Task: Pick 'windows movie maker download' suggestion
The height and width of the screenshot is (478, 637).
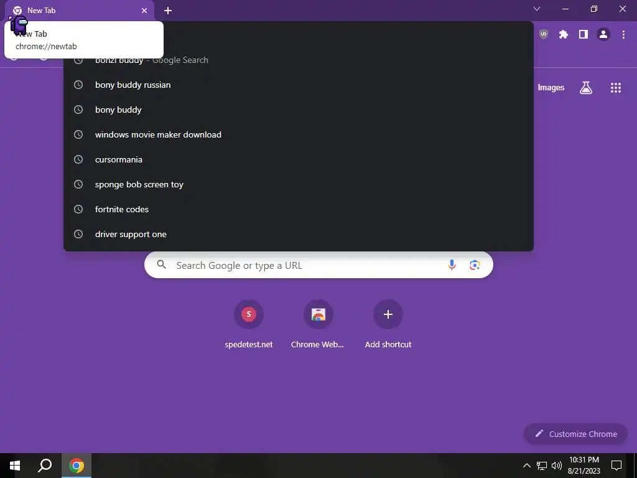Action: point(298,134)
